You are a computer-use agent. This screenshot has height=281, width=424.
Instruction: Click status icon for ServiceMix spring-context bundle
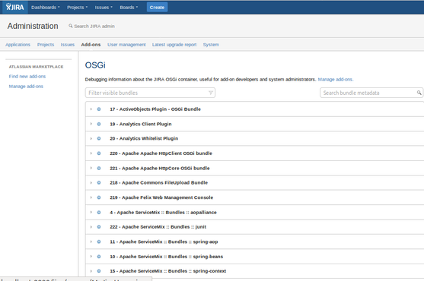click(99, 271)
